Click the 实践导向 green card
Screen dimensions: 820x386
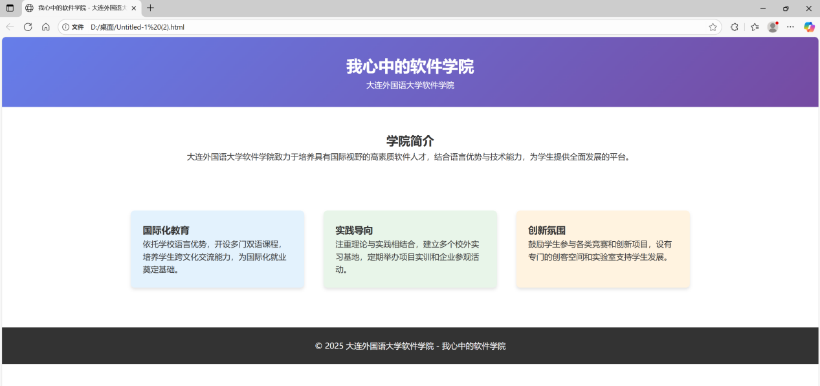410,249
